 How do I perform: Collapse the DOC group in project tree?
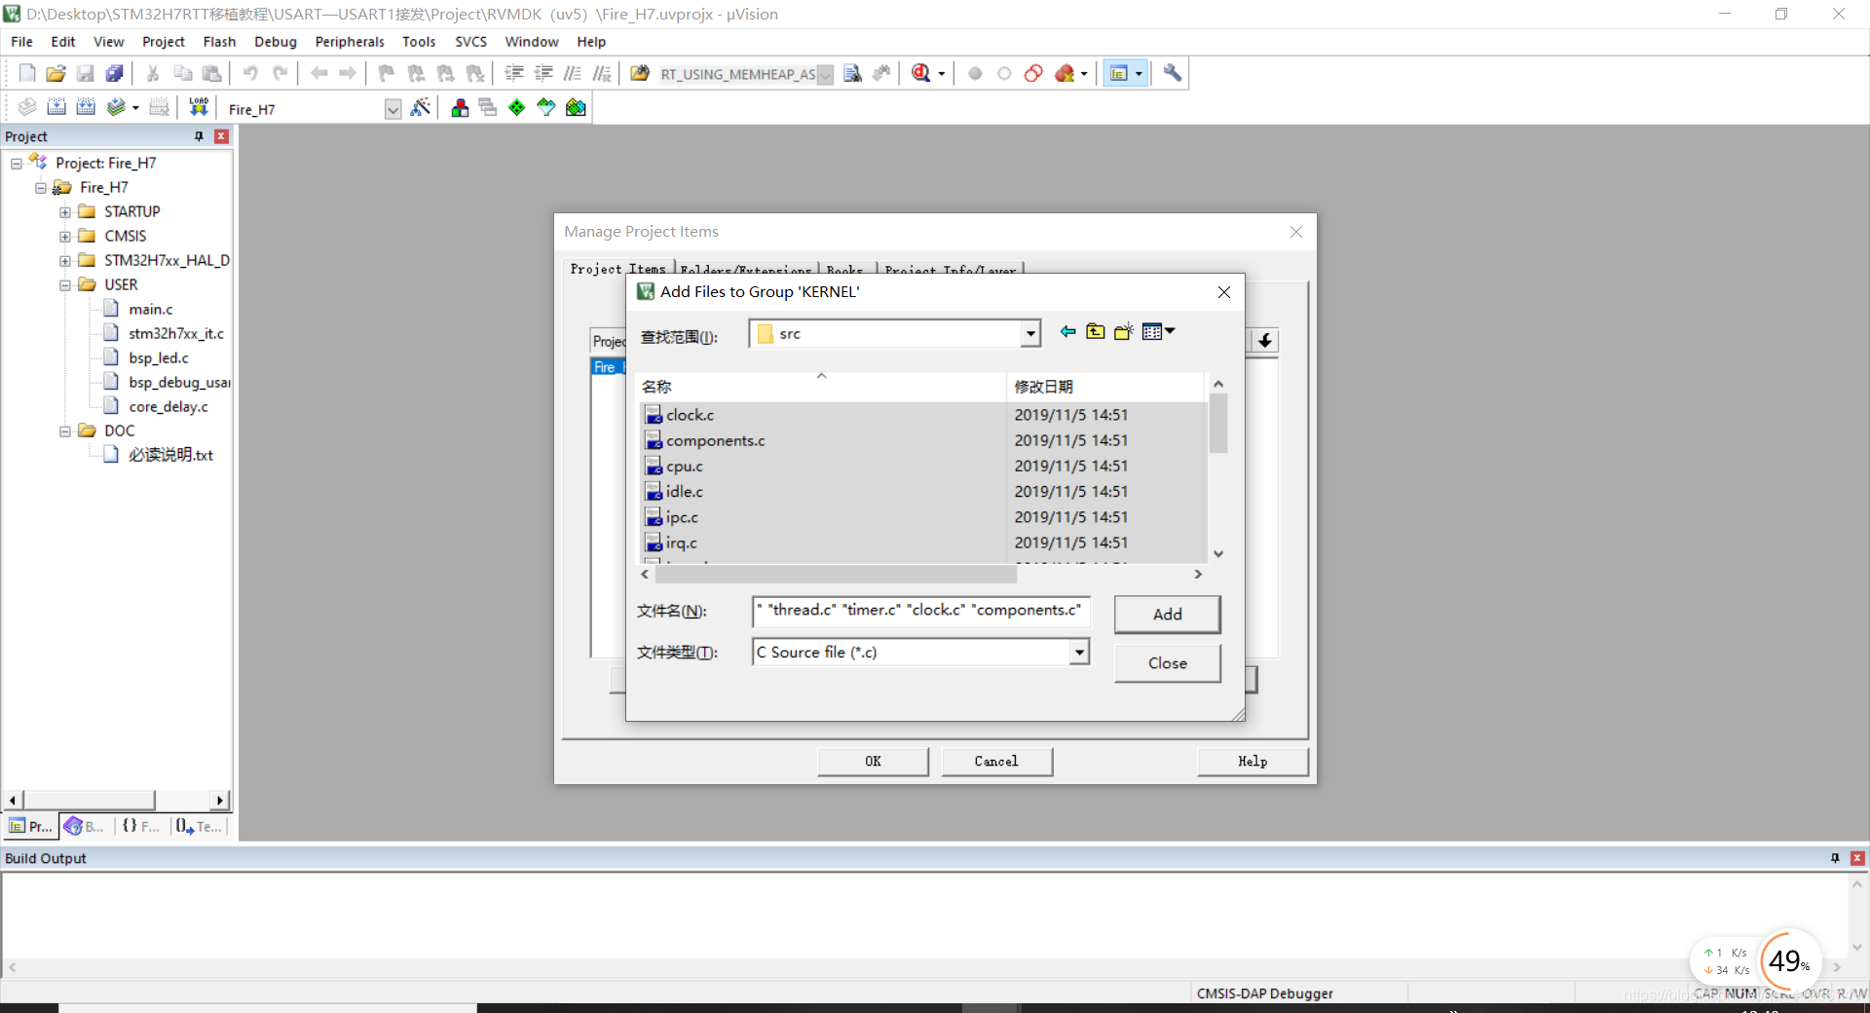click(65, 431)
